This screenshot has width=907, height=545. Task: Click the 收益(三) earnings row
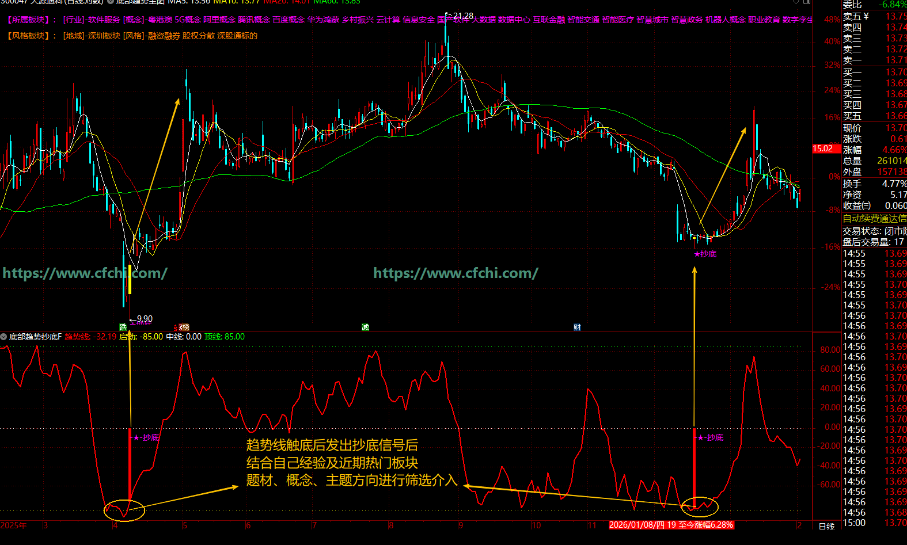coord(874,205)
